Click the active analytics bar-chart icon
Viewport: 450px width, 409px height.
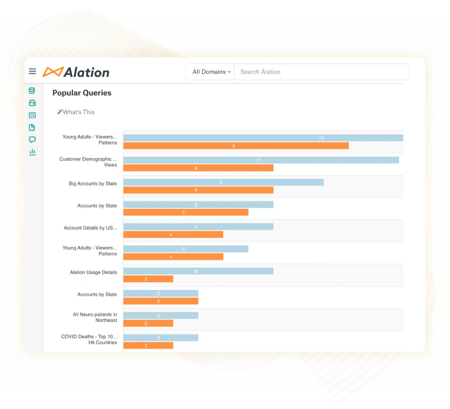click(32, 152)
